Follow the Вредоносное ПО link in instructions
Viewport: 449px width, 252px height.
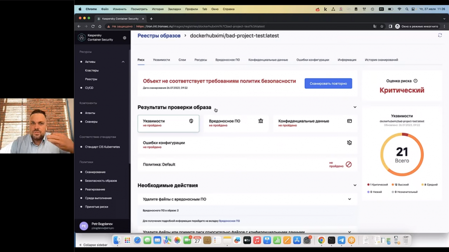[229, 221]
